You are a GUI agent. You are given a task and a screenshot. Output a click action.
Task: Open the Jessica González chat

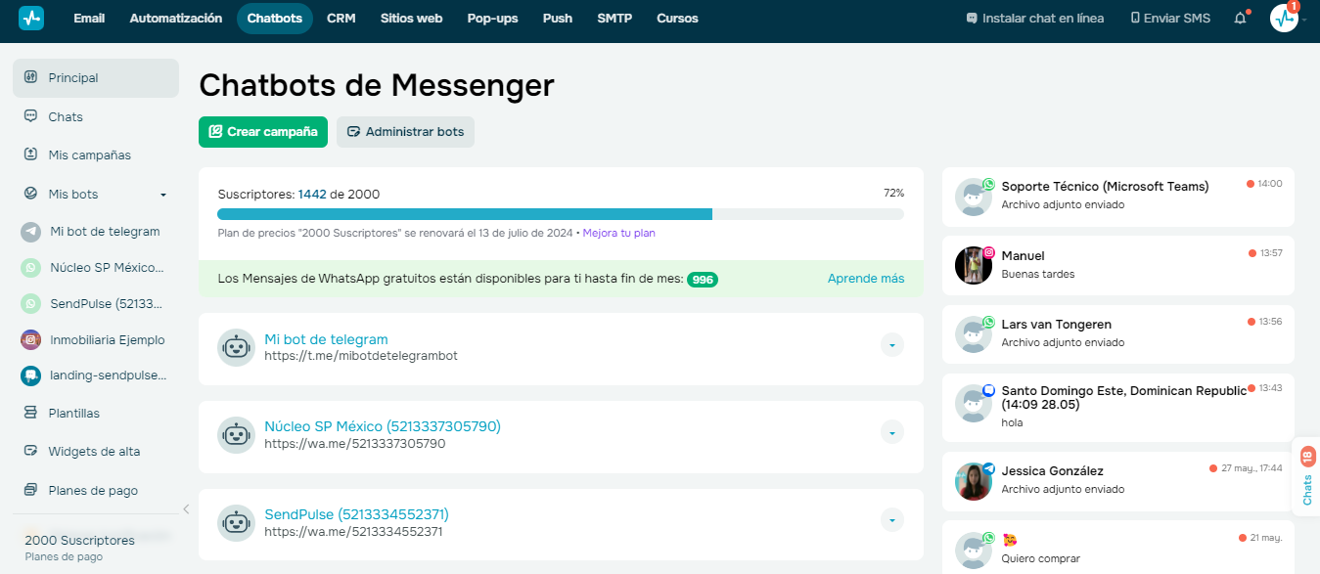pos(1118,481)
